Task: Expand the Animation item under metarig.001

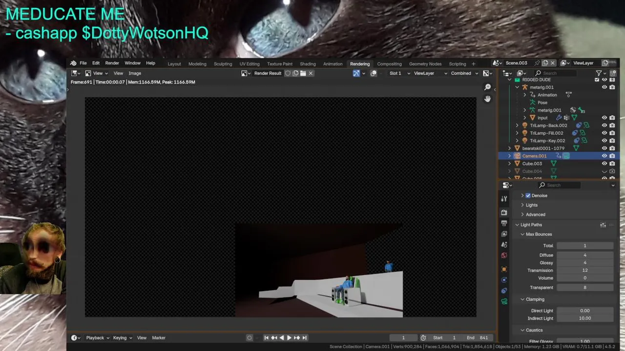Action: (525, 95)
